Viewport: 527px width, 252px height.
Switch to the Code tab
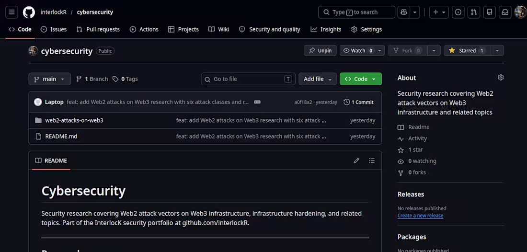pyautogui.click(x=20, y=29)
